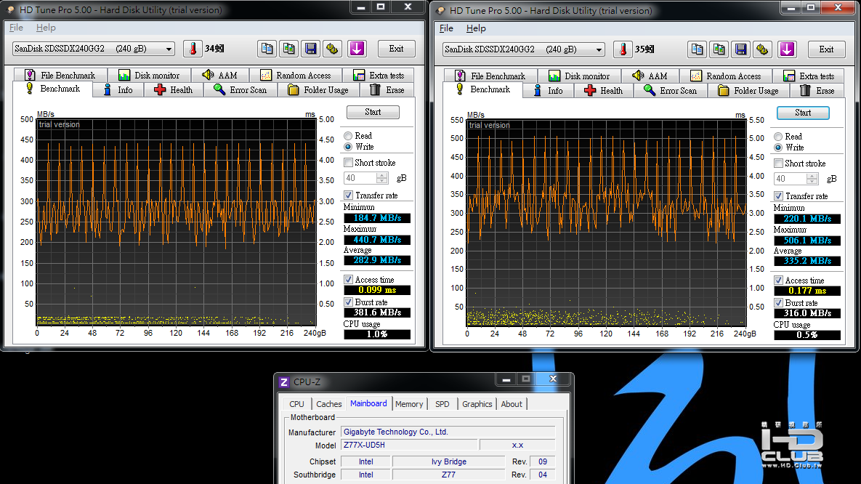Open the File menu in left HD Tune window
Screen dimensions: 861x484
(16, 28)
